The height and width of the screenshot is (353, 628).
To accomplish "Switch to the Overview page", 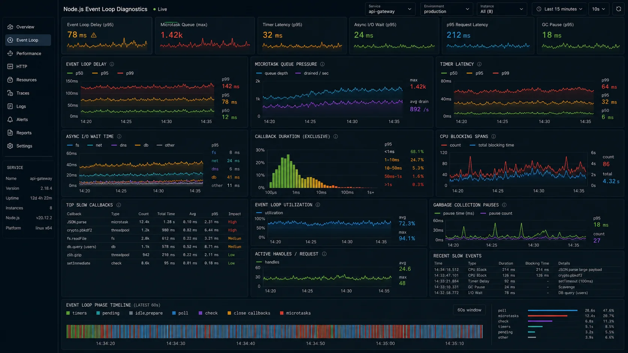I will tap(28, 27).
